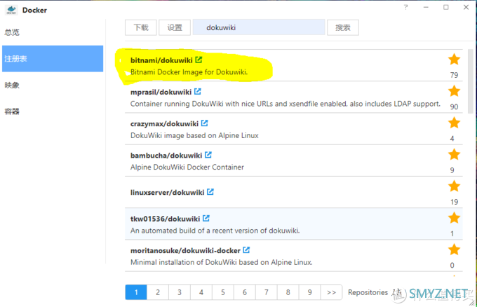Click 'DokuWiki image based on Alpine Linux' description
477x307 pixels.
(194, 135)
